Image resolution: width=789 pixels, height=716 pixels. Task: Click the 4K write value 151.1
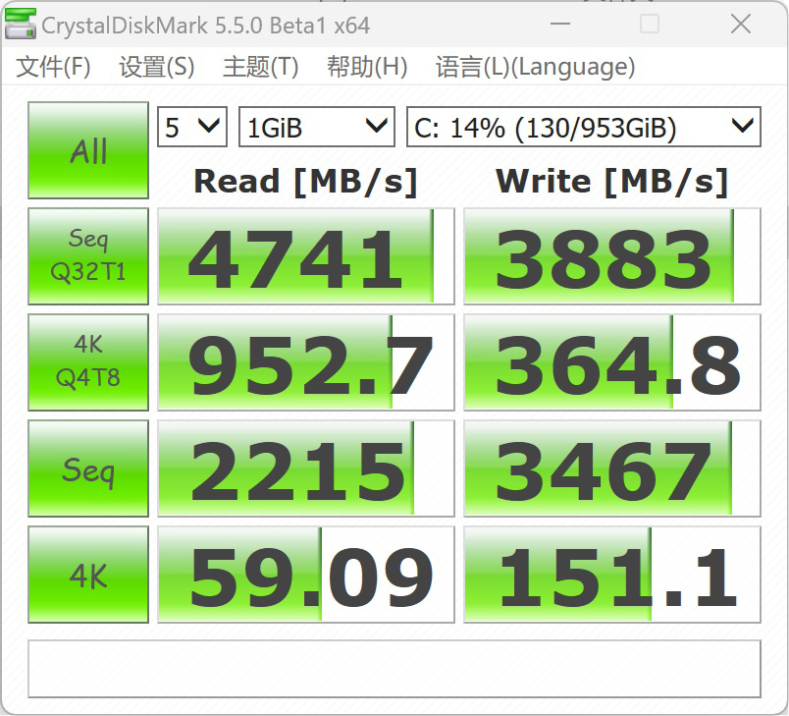pyautogui.click(x=612, y=575)
